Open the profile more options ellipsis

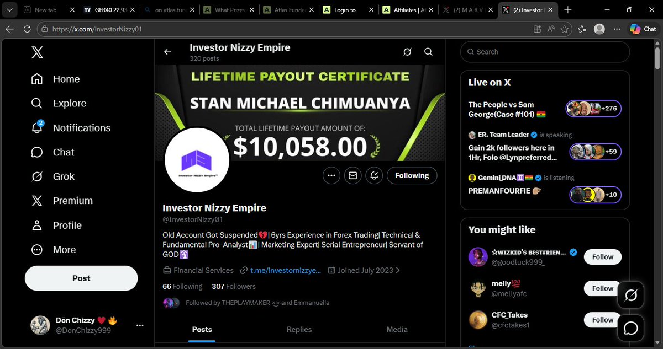pyautogui.click(x=331, y=175)
